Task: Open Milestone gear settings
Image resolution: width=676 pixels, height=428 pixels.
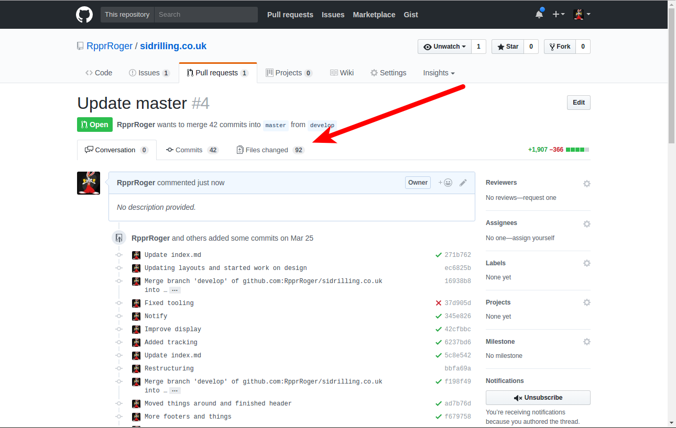Action: click(587, 342)
